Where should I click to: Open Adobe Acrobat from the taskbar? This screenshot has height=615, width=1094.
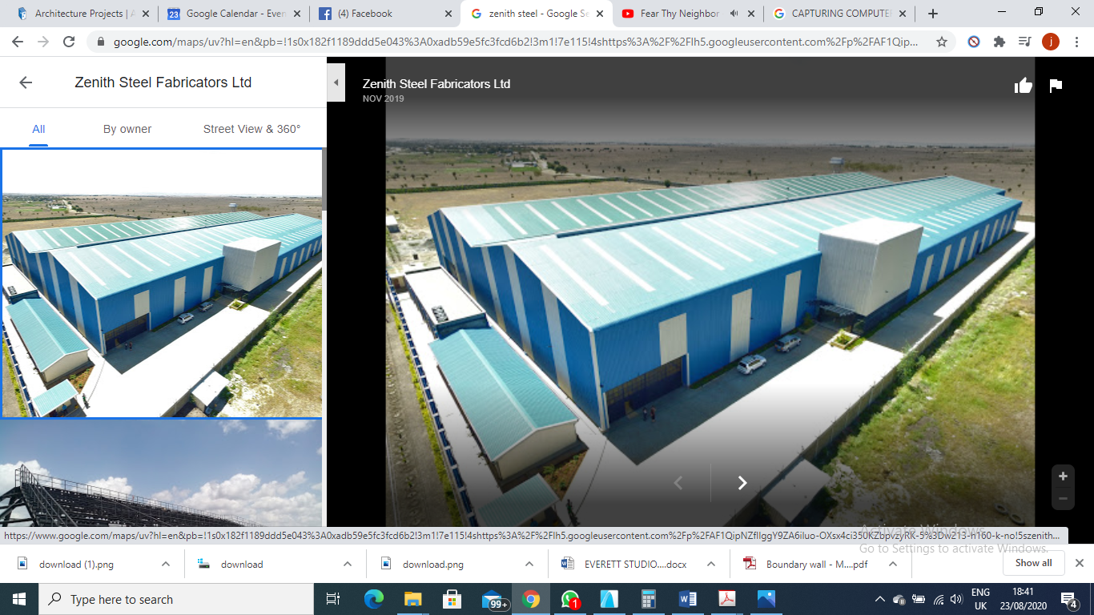(x=728, y=599)
